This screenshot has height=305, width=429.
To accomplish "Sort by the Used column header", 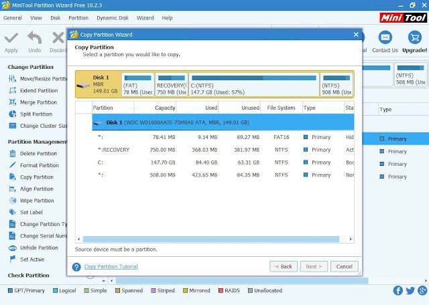I will pos(197,108).
